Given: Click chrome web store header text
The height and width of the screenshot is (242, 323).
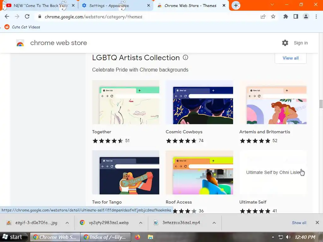Looking at the screenshot, I should point(58,43).
